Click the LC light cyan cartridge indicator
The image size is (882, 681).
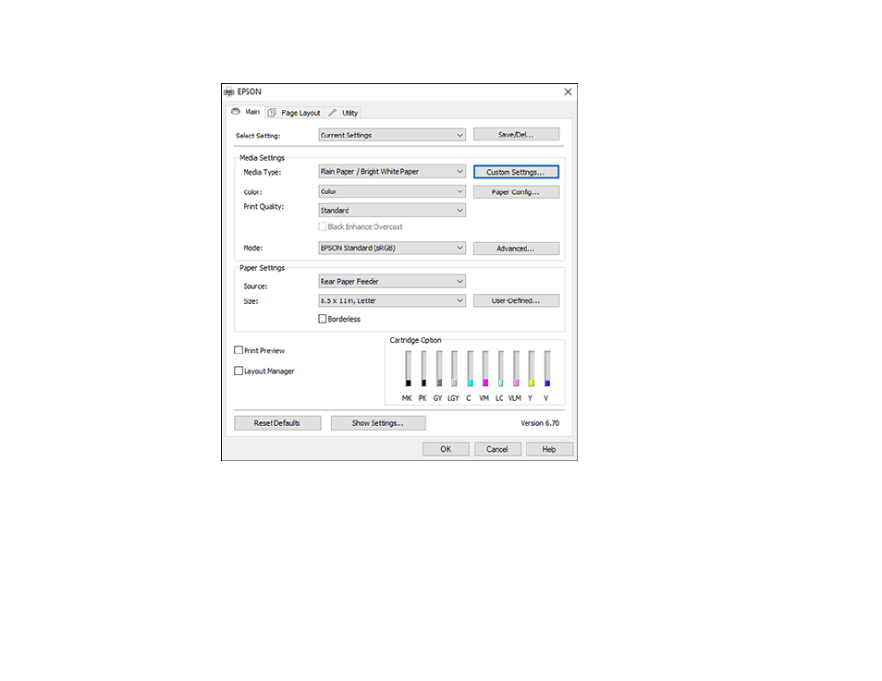click(500, 369)
